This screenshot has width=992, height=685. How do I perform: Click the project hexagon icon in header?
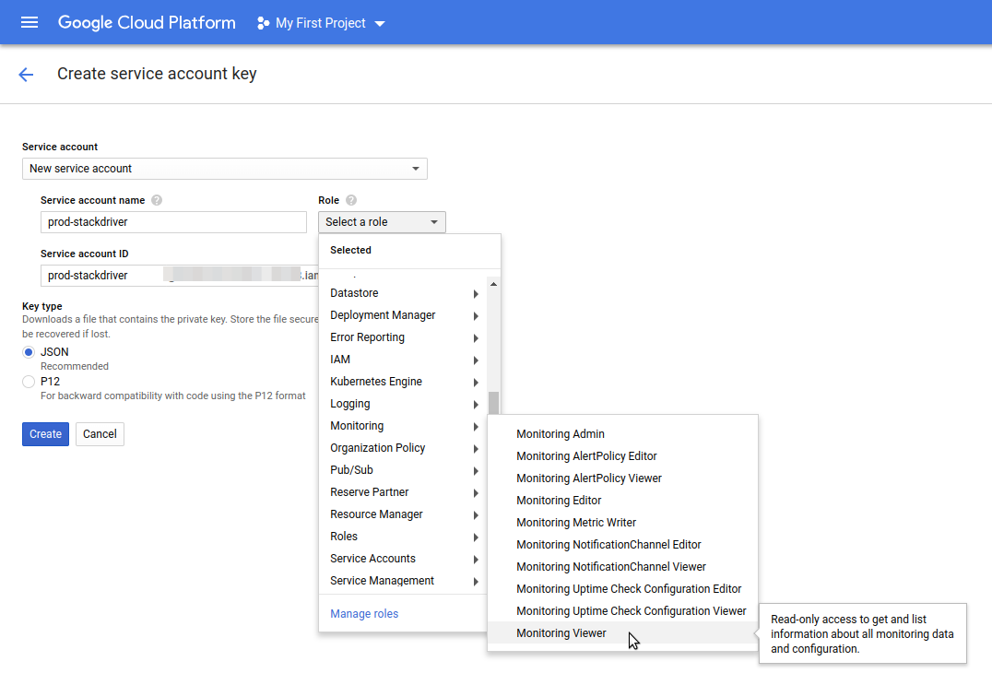pos(263,23)
